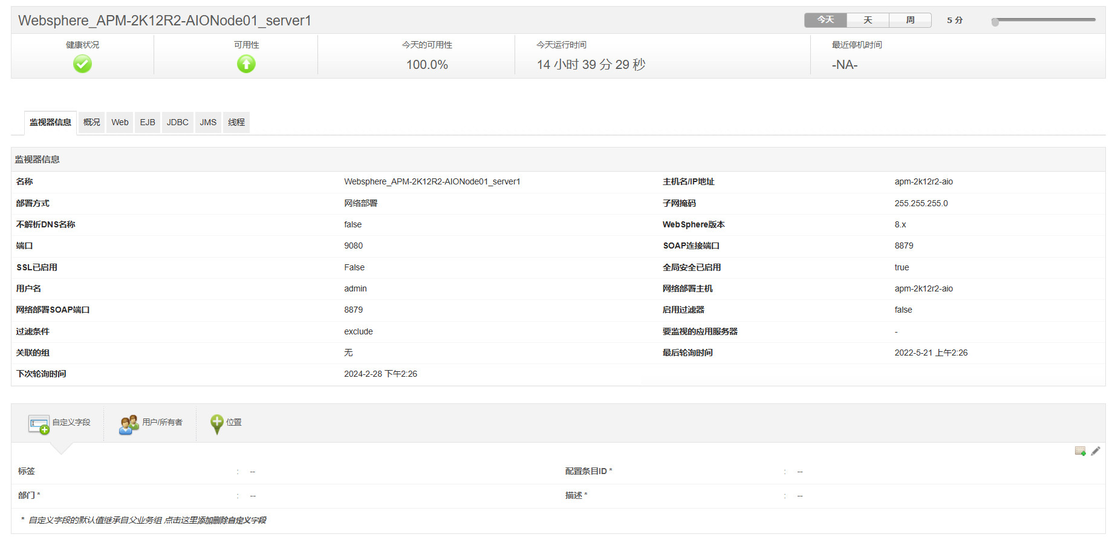1118x540 pixels.
Task: Click the 部署方式 value 网络部署
Action: pyautogui.click(x=360, y=203)
